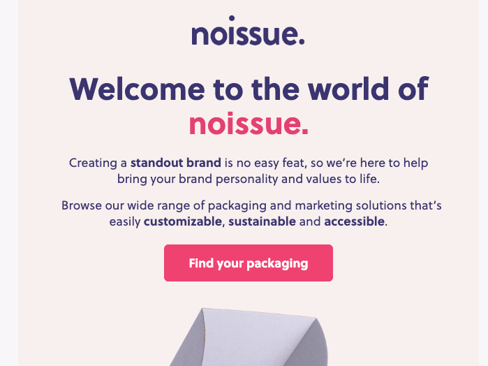
Task: Click the words Browse our wide range
Action: click(118, 206)
